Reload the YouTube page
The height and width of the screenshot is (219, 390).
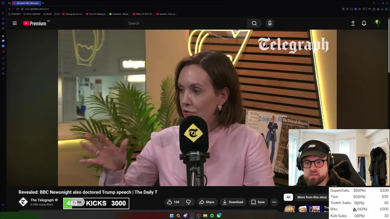click(17, 9)
